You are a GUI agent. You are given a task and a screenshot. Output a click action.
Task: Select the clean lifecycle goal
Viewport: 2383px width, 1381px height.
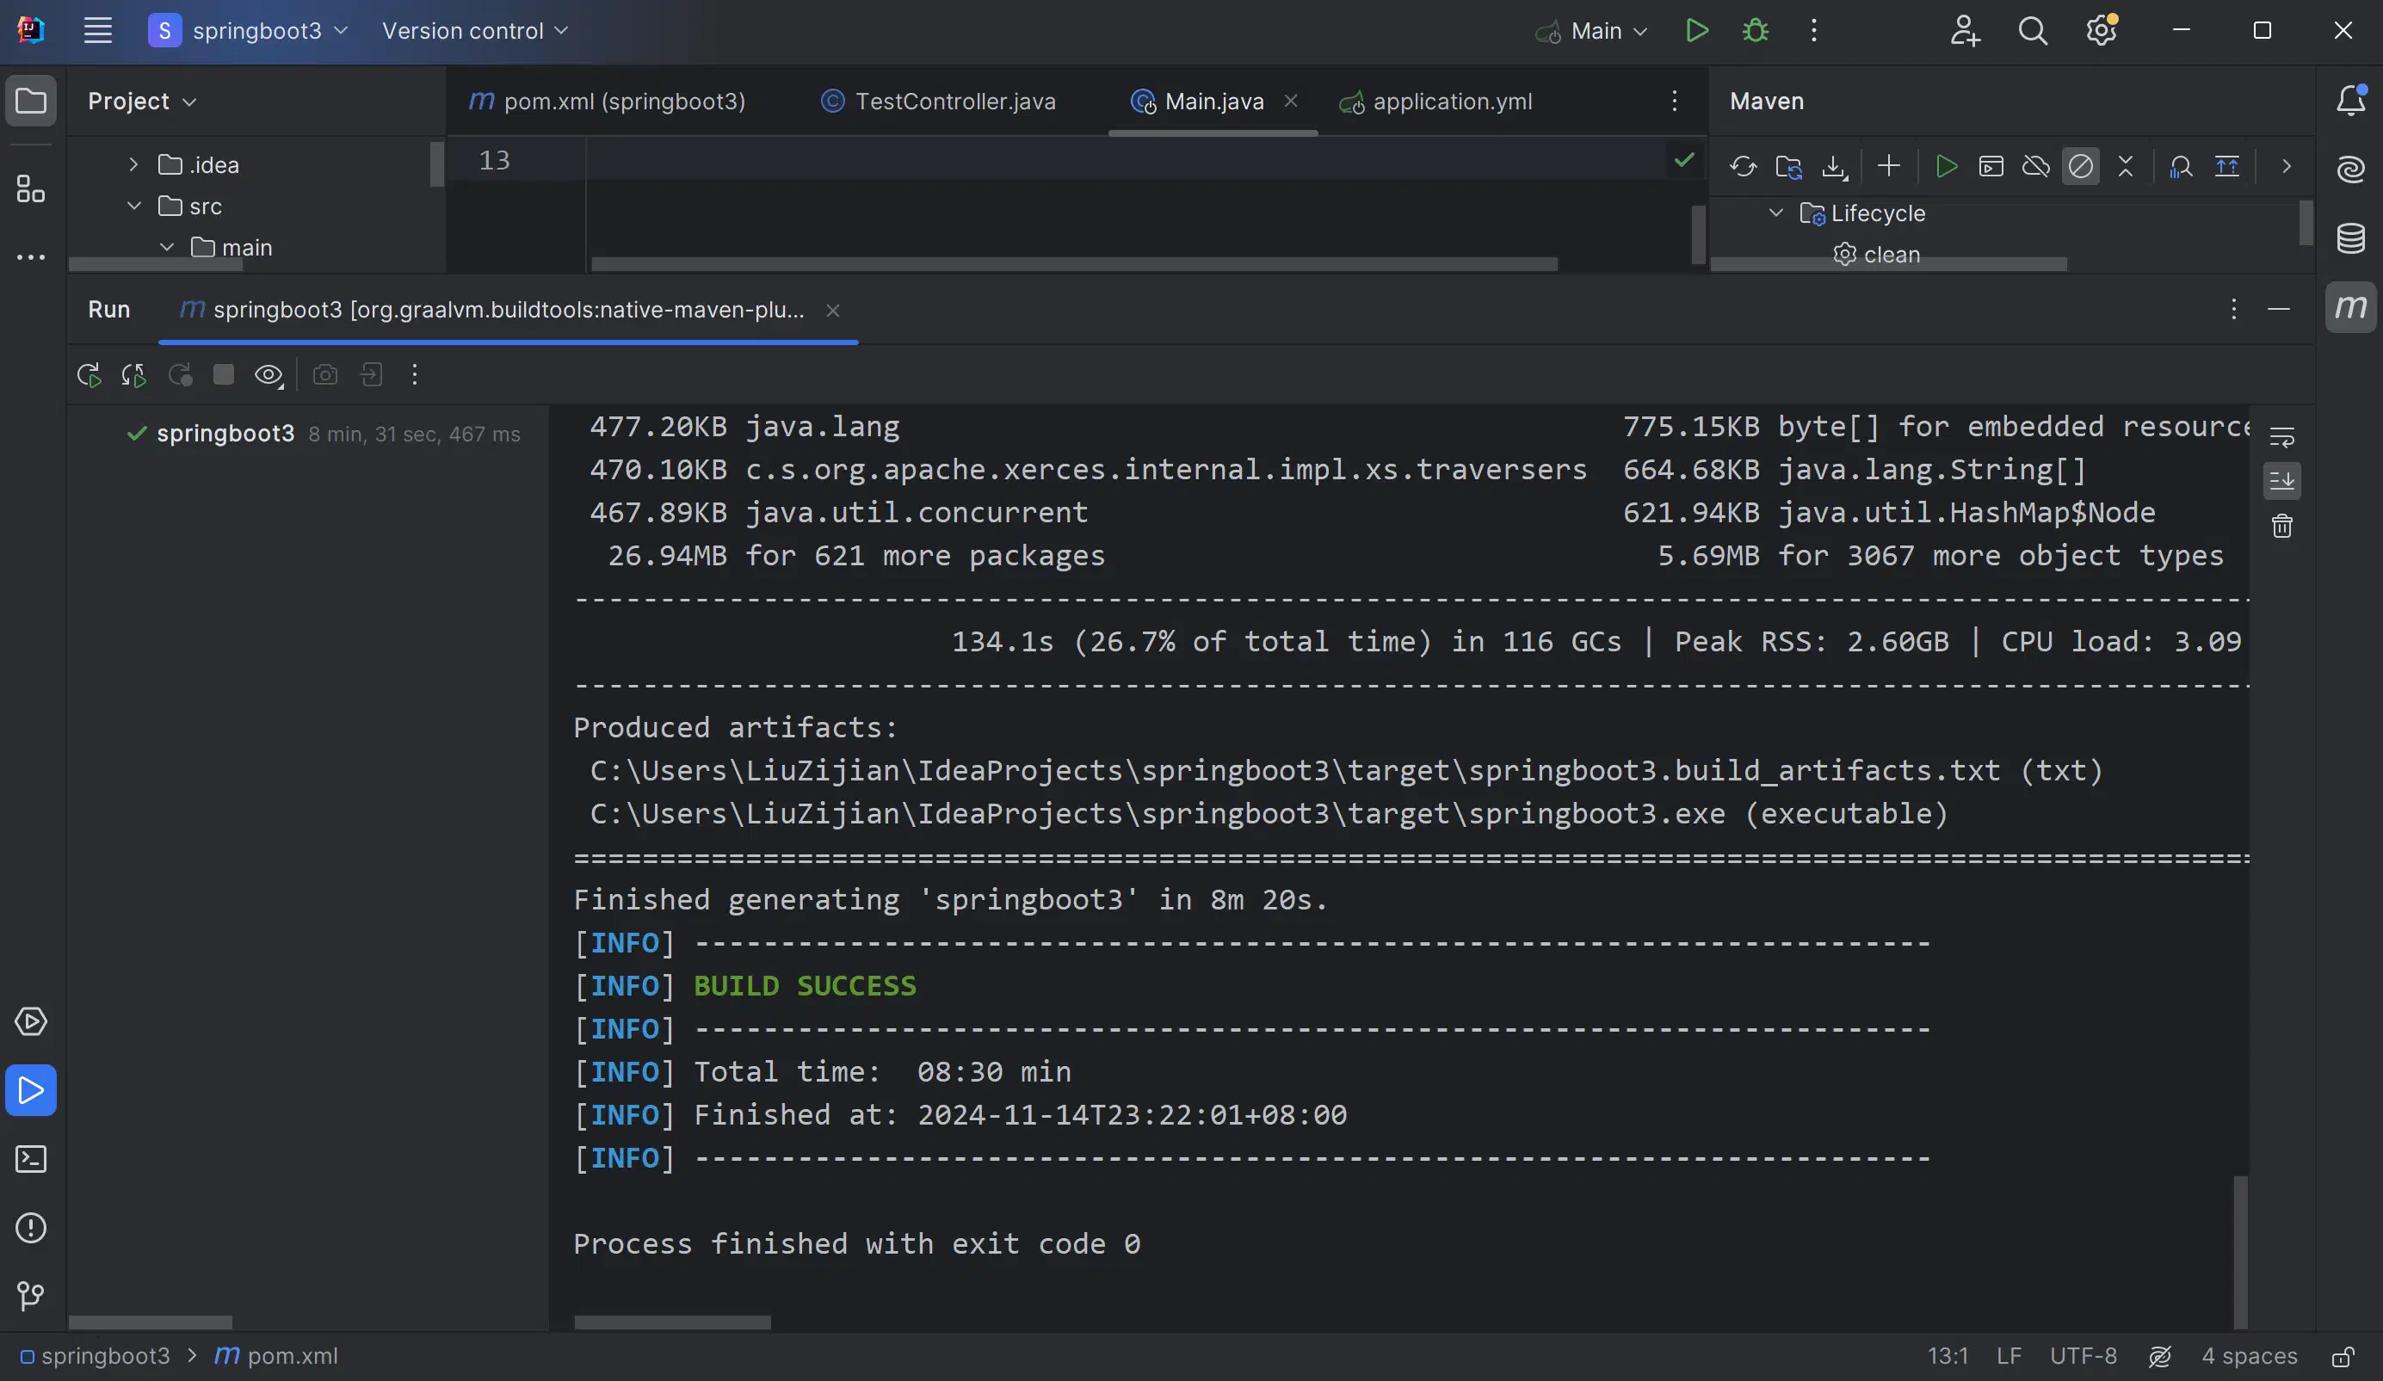tap(1877, 255)
